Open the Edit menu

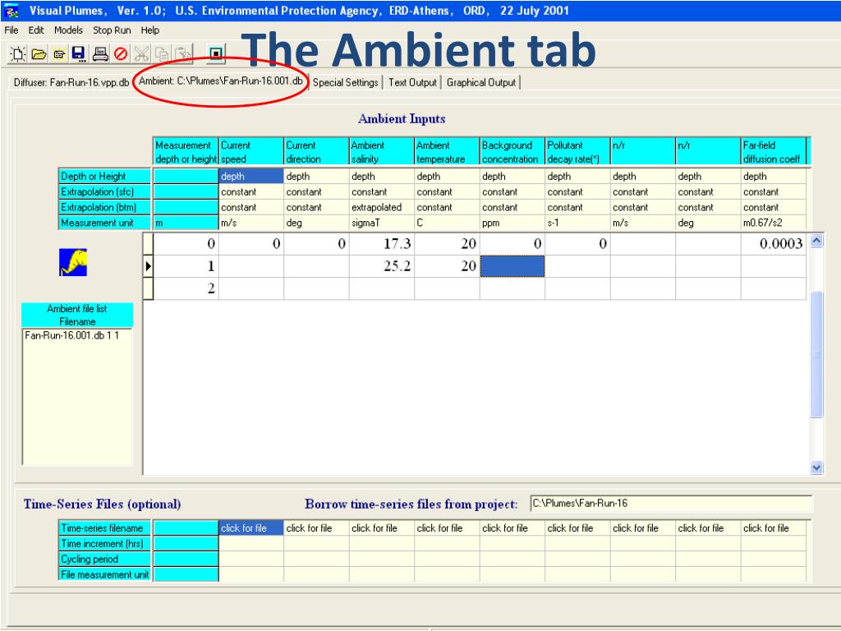(36, 30)
